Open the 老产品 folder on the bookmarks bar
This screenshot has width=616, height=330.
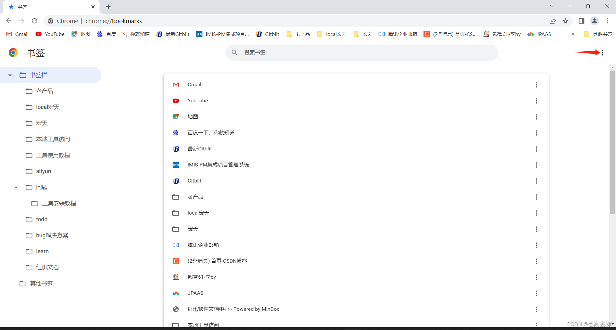(298, 34)
